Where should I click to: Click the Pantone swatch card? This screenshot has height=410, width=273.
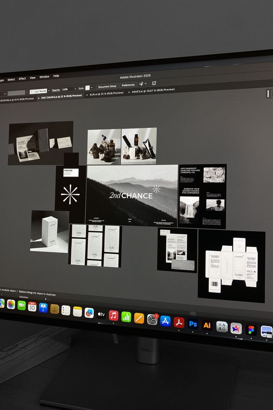point(71,173)
